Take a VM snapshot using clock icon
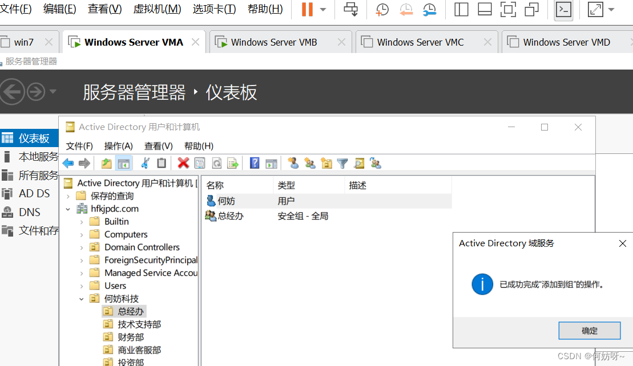Screen dimensions: 633x366 coord(382,9)
